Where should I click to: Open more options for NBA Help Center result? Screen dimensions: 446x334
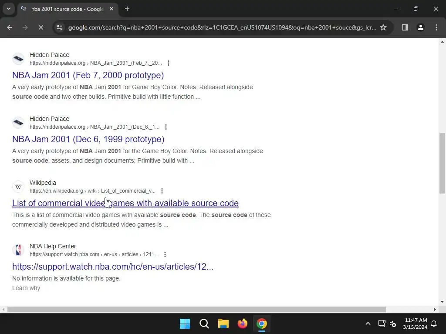(165, 254)
